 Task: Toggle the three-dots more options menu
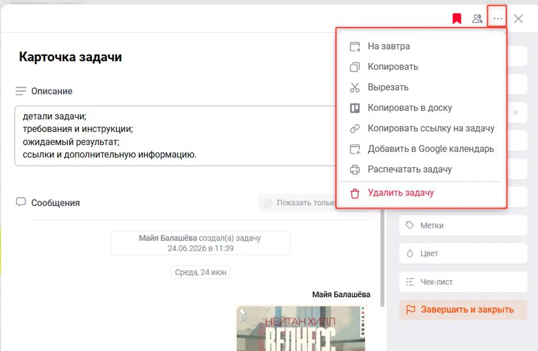click(498, 18)
